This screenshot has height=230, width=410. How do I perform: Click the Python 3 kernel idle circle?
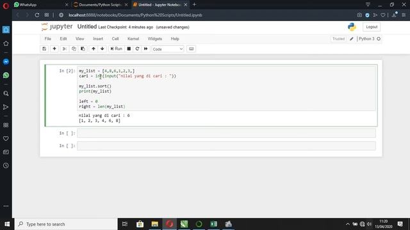379,38
